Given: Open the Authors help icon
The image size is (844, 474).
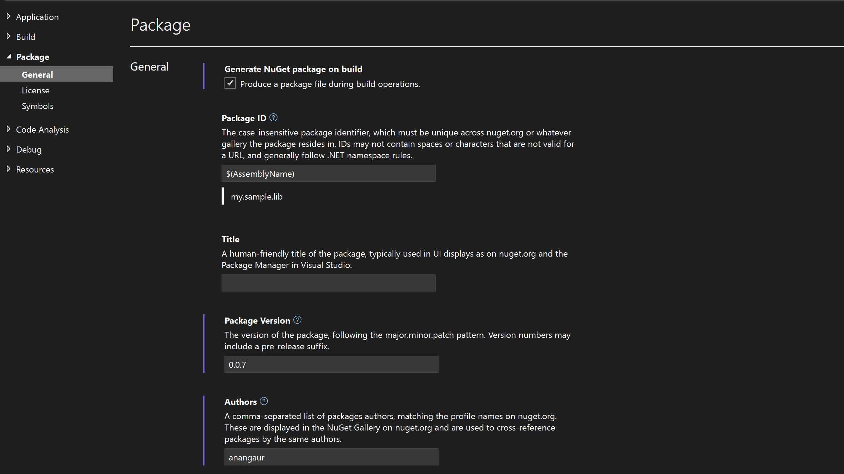Looking at the screenshot, I should (x=264, y=401).
